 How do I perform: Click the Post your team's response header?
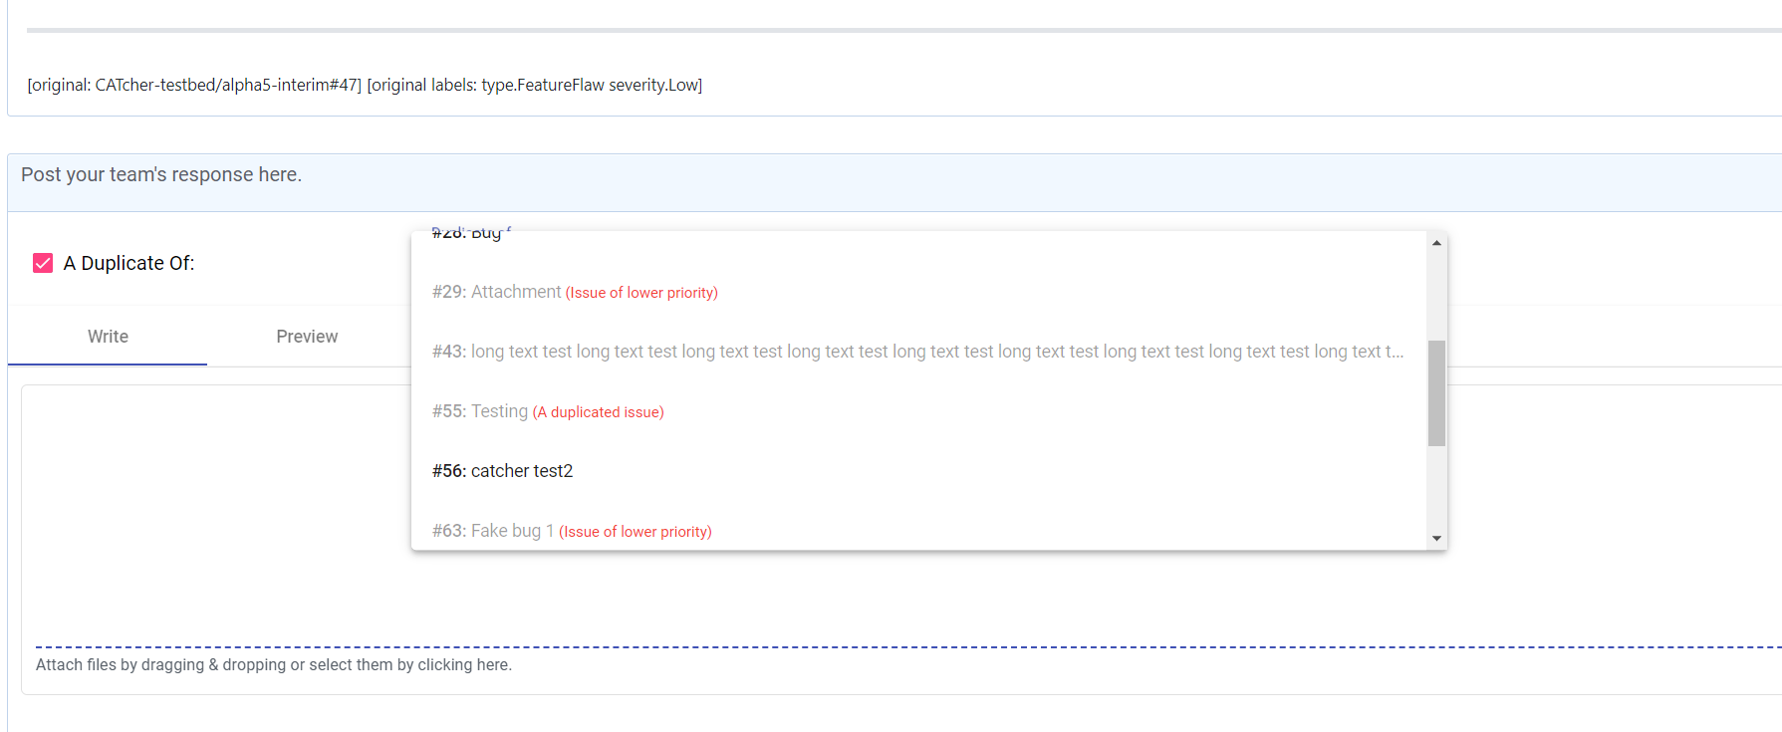pos(161,174)
